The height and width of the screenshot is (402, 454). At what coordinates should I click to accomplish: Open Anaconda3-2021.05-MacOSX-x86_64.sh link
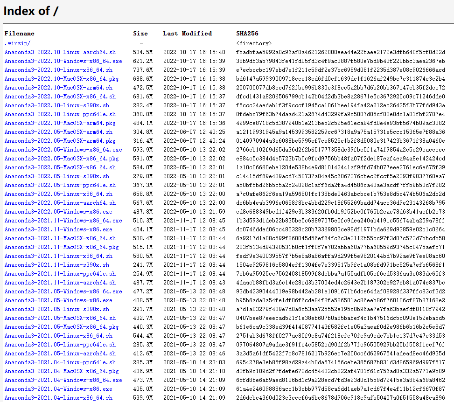[60, 318]
